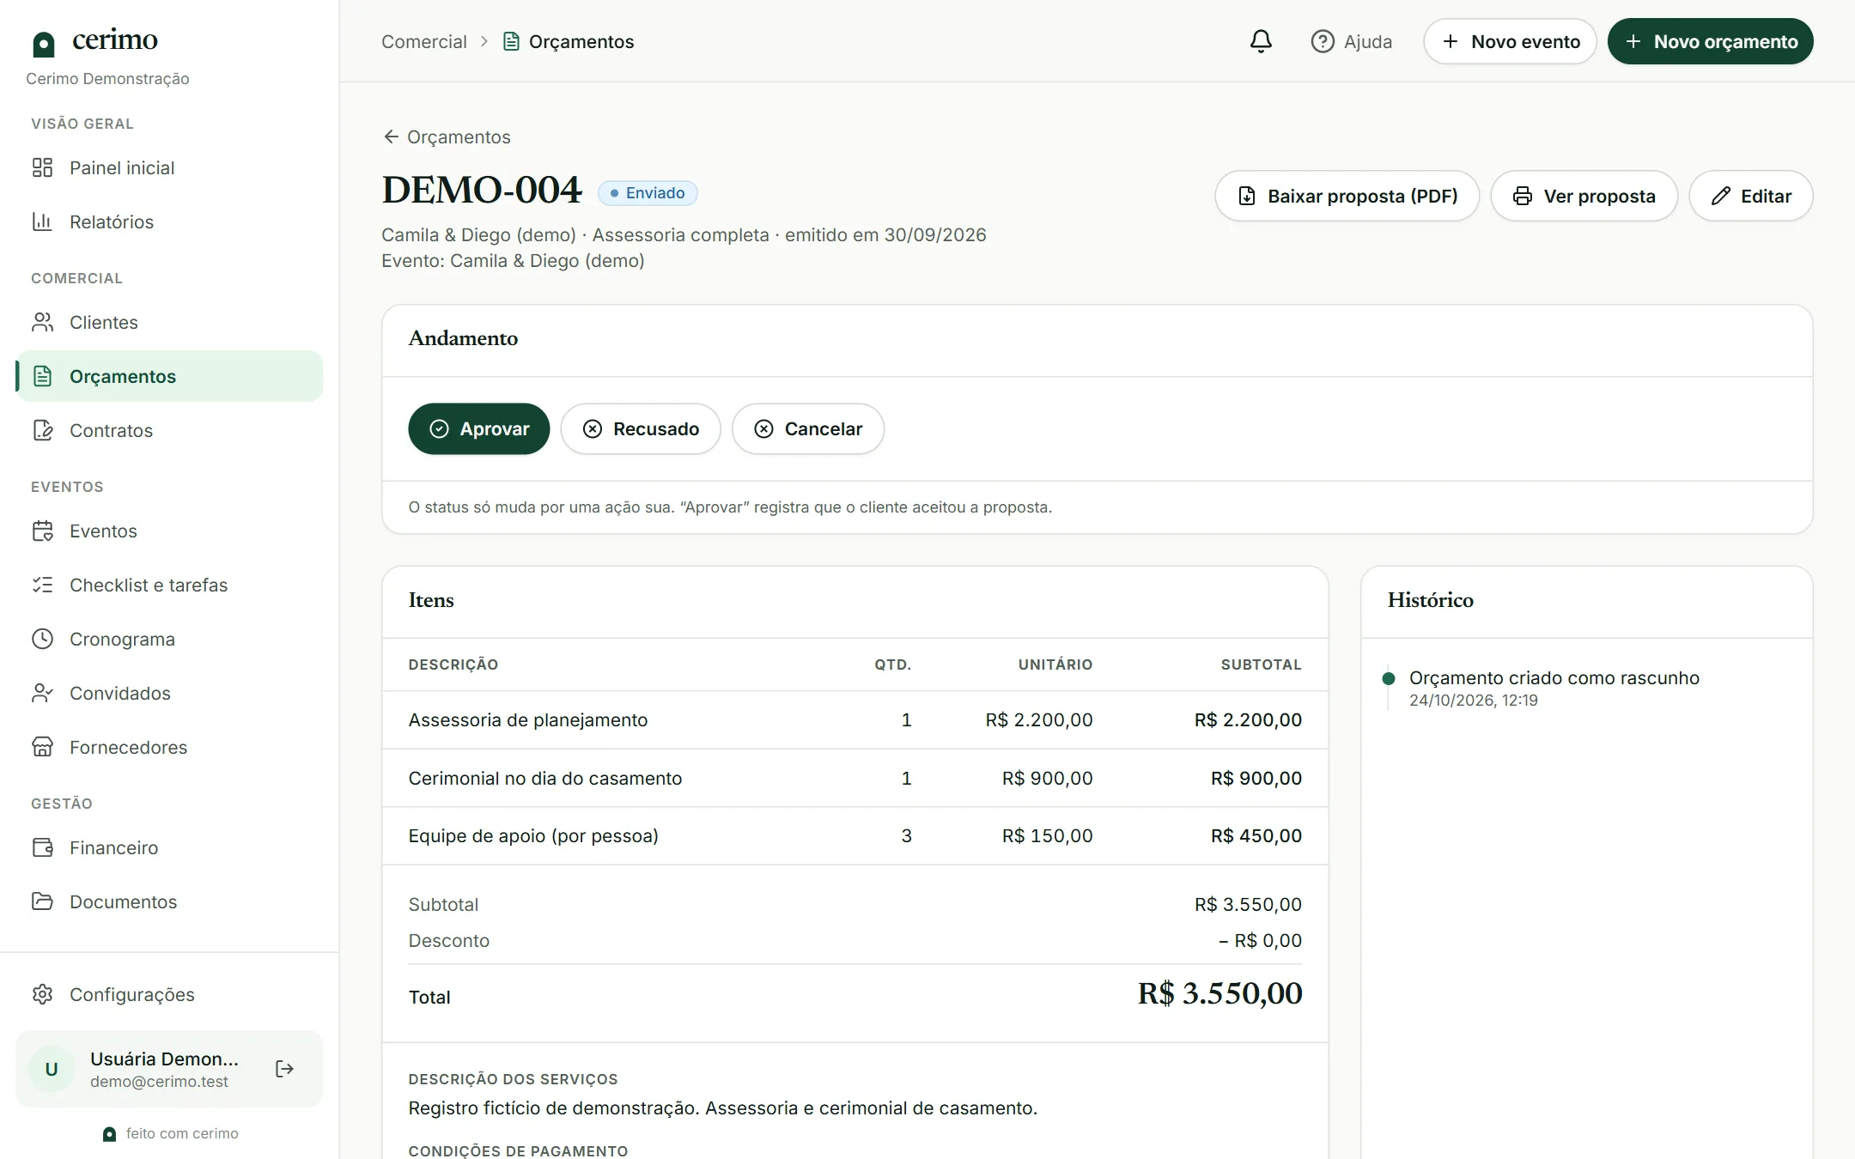Click the Ver proposta button
1855x1159 pixels.
(1584, 196)
